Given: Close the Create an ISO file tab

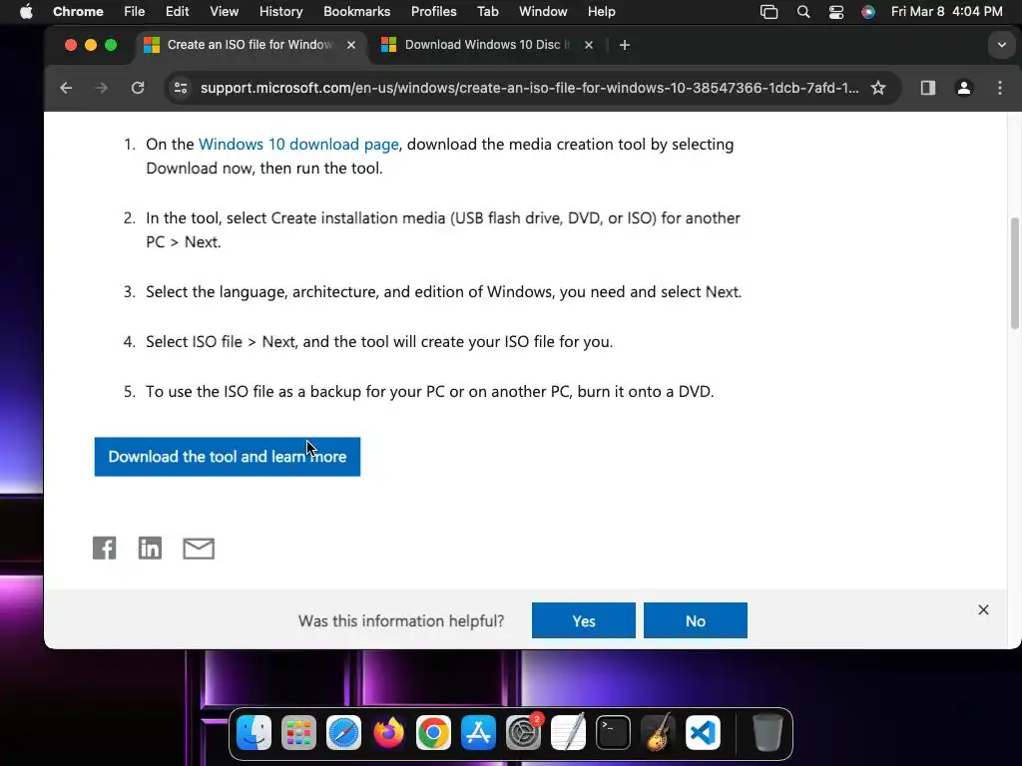Looking at the screenshot, I should tap(350, 45).
